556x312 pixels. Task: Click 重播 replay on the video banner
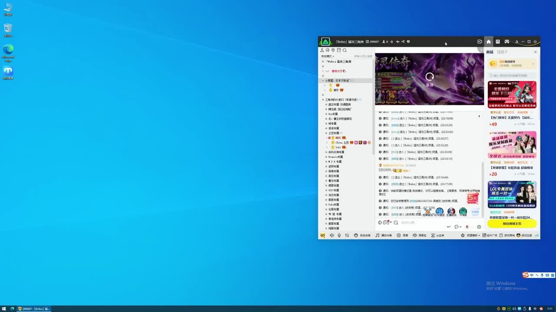(x=430, y=79)
